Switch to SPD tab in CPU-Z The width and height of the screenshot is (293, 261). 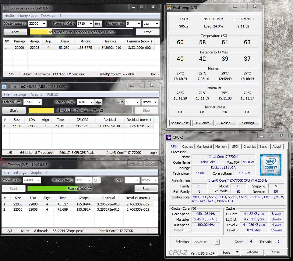(235, 147)
